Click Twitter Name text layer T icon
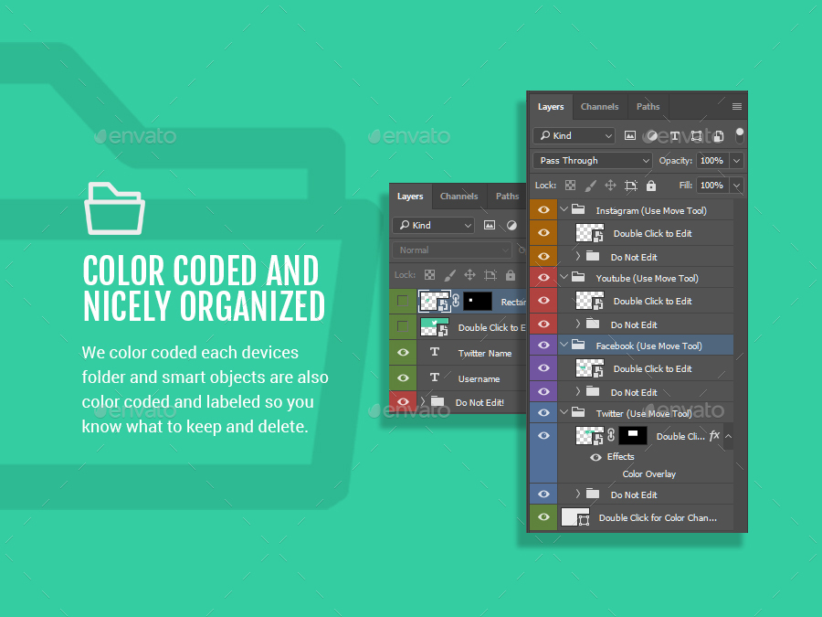 click(435, 352)
